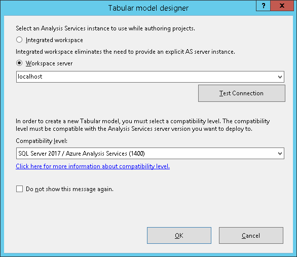Open the compatibility level dropdown arrow
297x257 pixels.
point(280,154)
